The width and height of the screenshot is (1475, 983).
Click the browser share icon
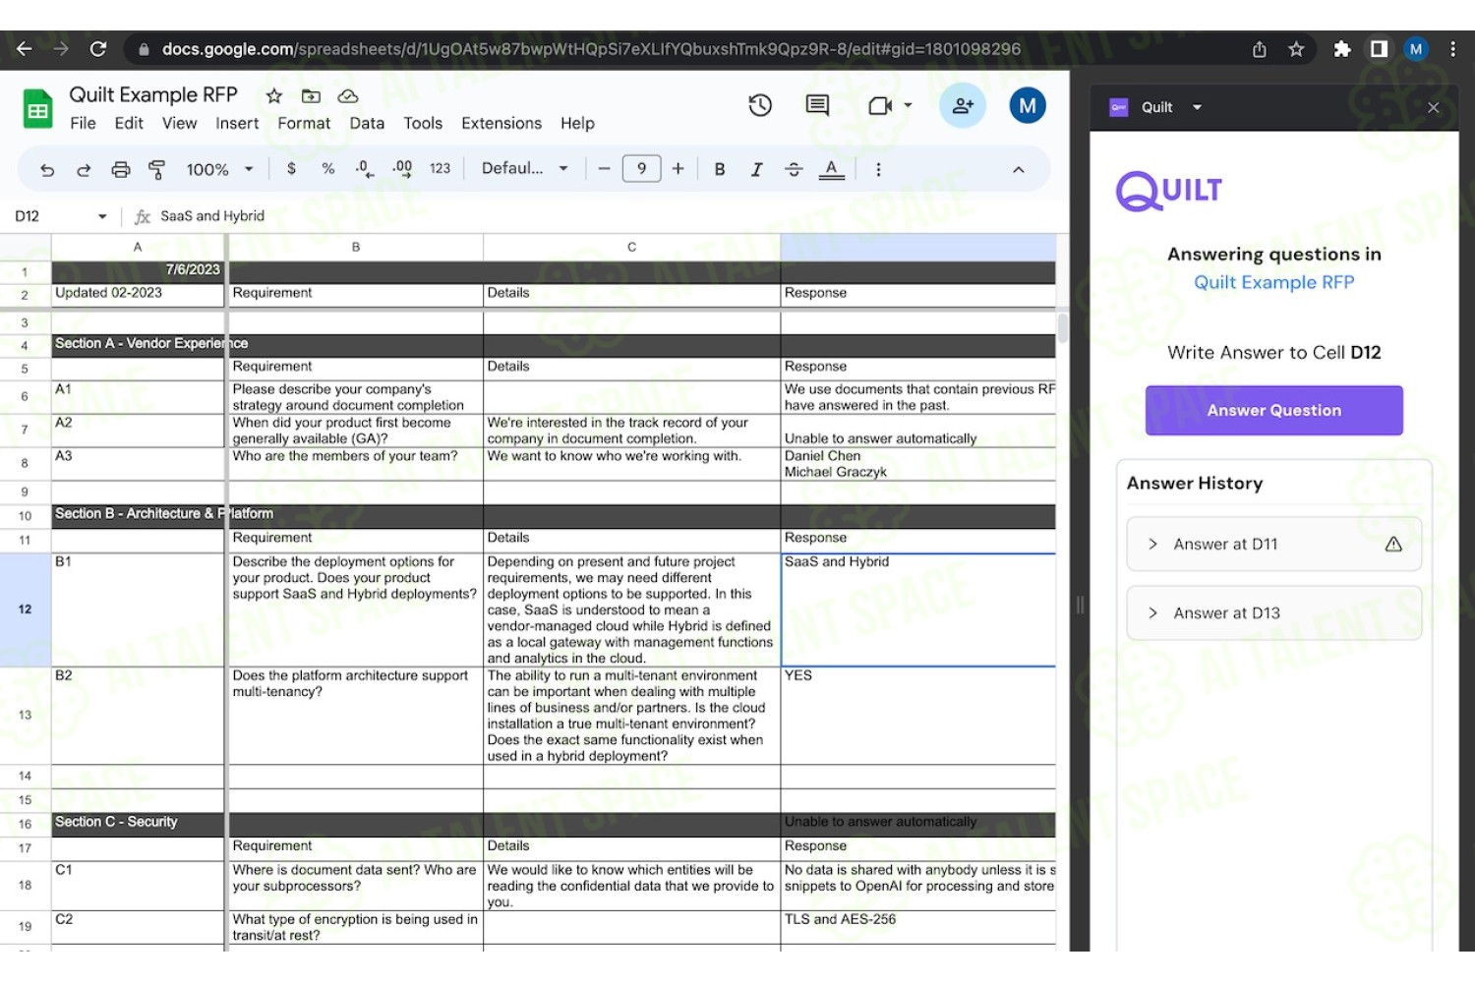point(1260,49)
